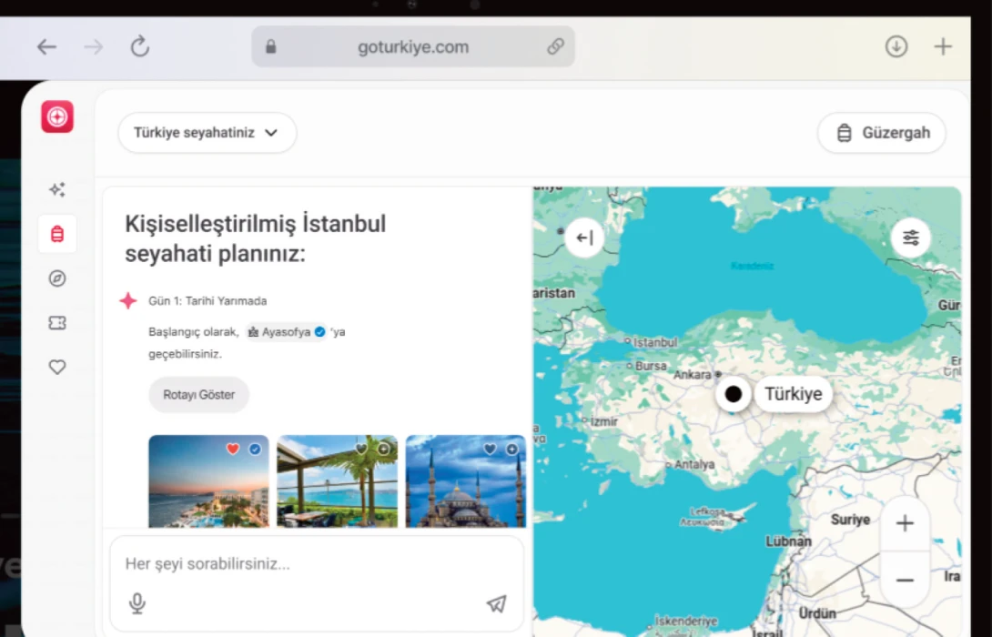Click the Rotayı Göster button
Viewport: 992px width, 637px height.
click(x=198, y=395)
